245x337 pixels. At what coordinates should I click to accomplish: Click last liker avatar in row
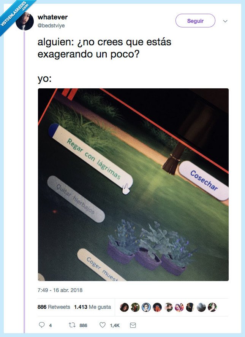(212, 307)
